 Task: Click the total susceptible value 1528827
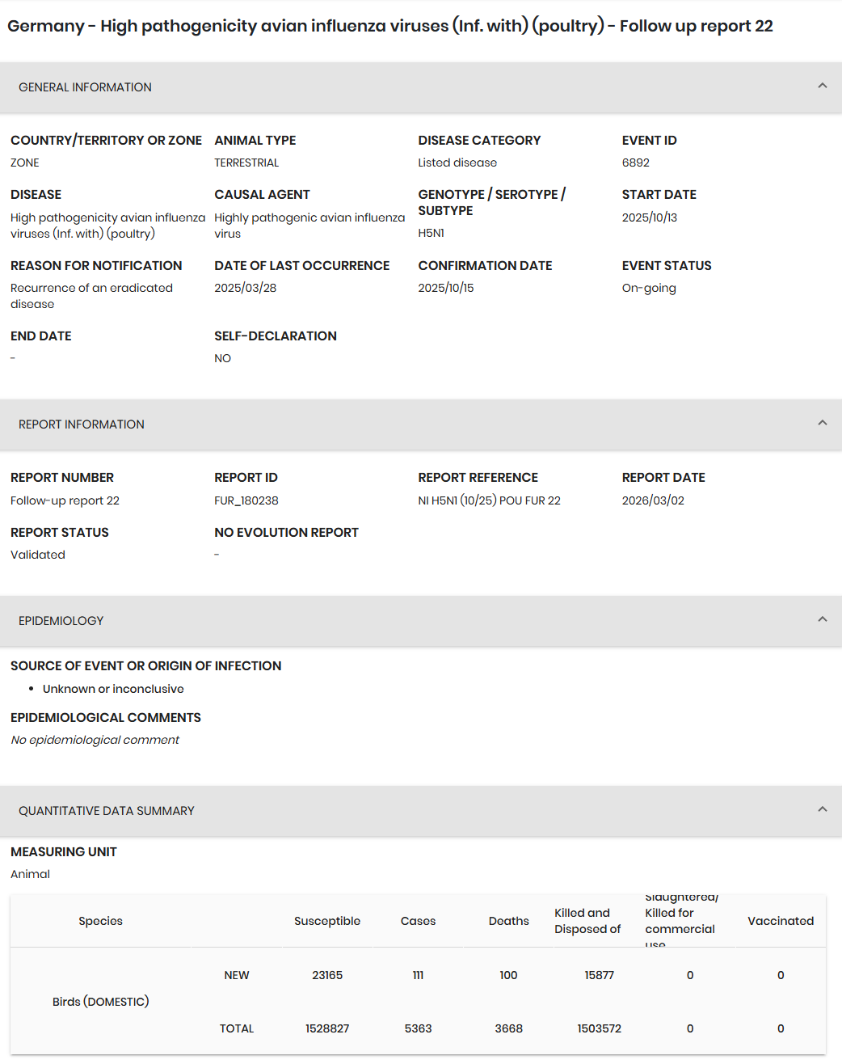327,1028
